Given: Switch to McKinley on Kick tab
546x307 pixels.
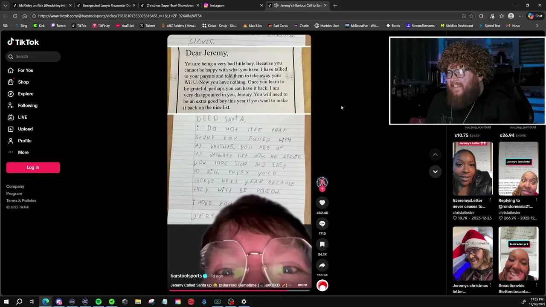Looking at the screenshot, I should 42,6.
